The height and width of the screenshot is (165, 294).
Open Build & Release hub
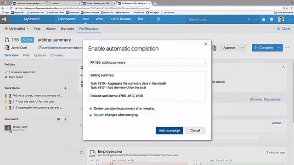tap(120, 19)
